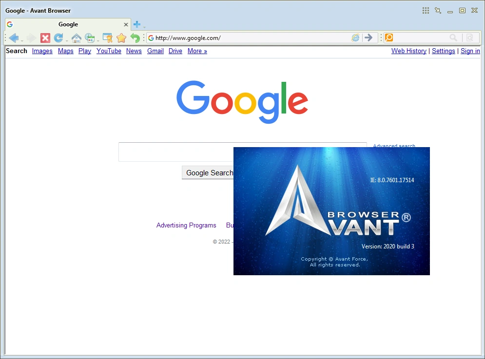This screenshot has height=359, width=485.
Task: Click the Go arrow beside address bar
Action: [x=369, y=38]
